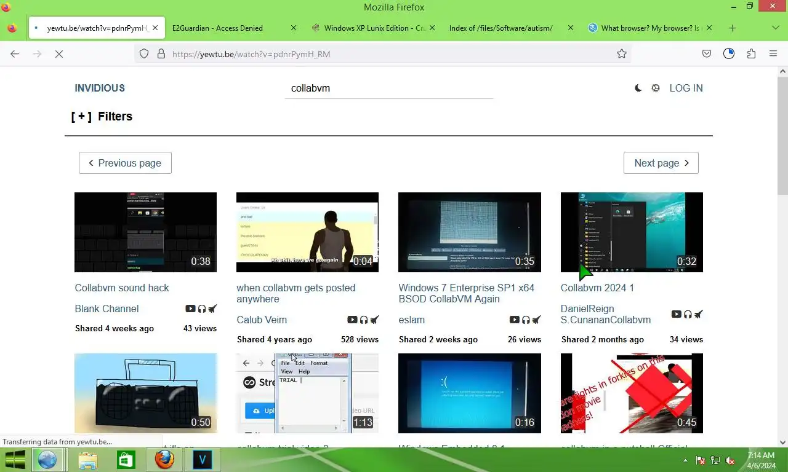Open Save to Pocket button
Screen dimensions: 788x472
(707, 54)
